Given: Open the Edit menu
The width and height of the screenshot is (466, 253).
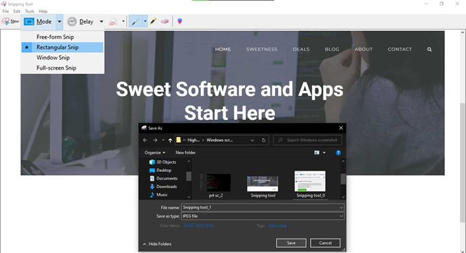Looking at the screenshot, I should [17, 11].
